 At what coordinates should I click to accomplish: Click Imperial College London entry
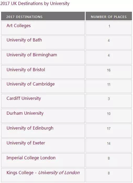pos(31,158)
